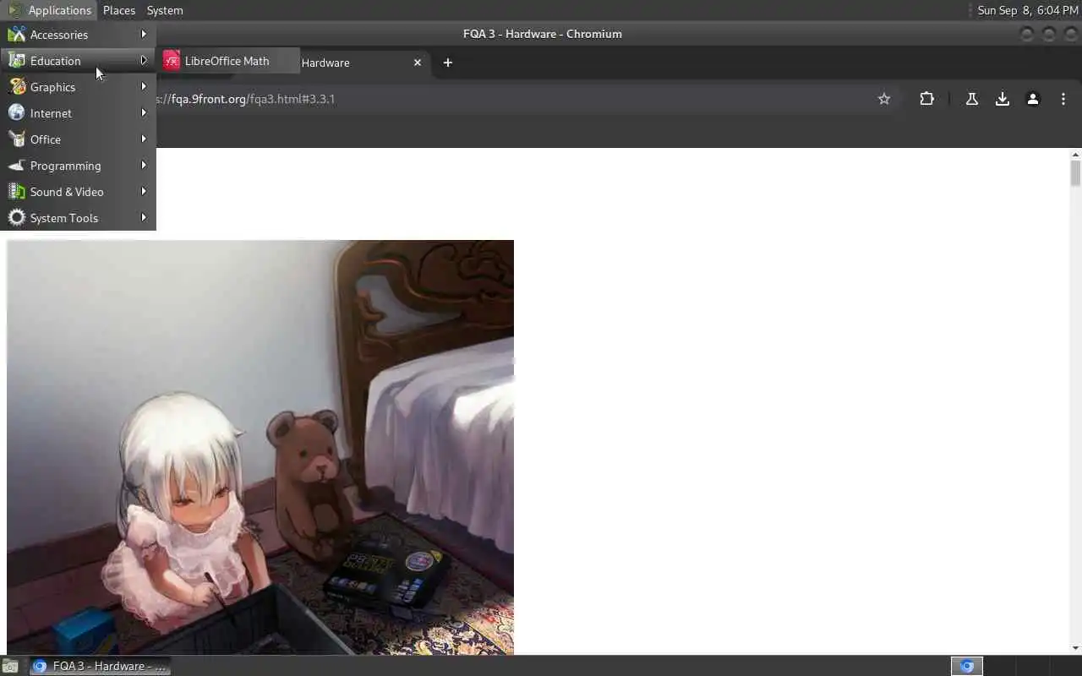This screenshot has width=1082, height=676.
Task: Open the Programming submenu
Action: tap(78, 166)
